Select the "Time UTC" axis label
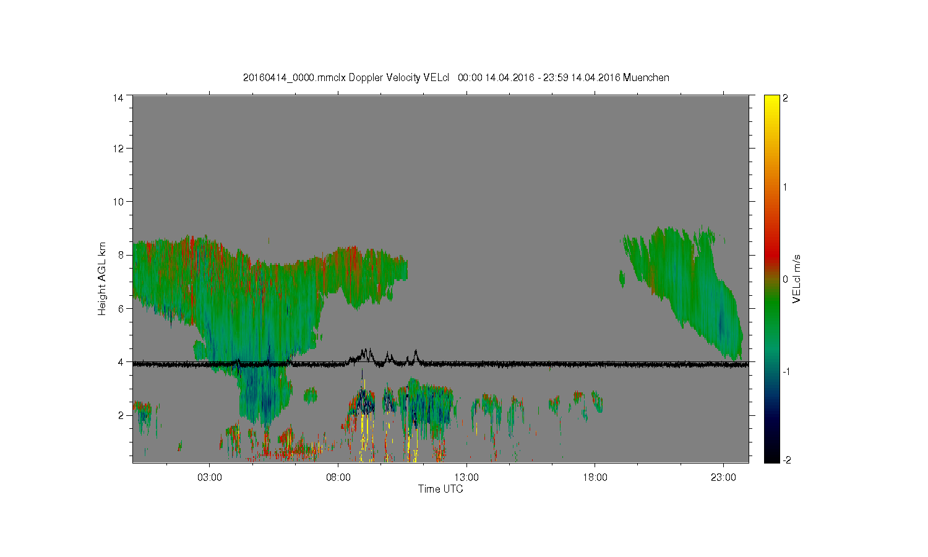Viewport: 928px width, 557px height. pos(440,489)
